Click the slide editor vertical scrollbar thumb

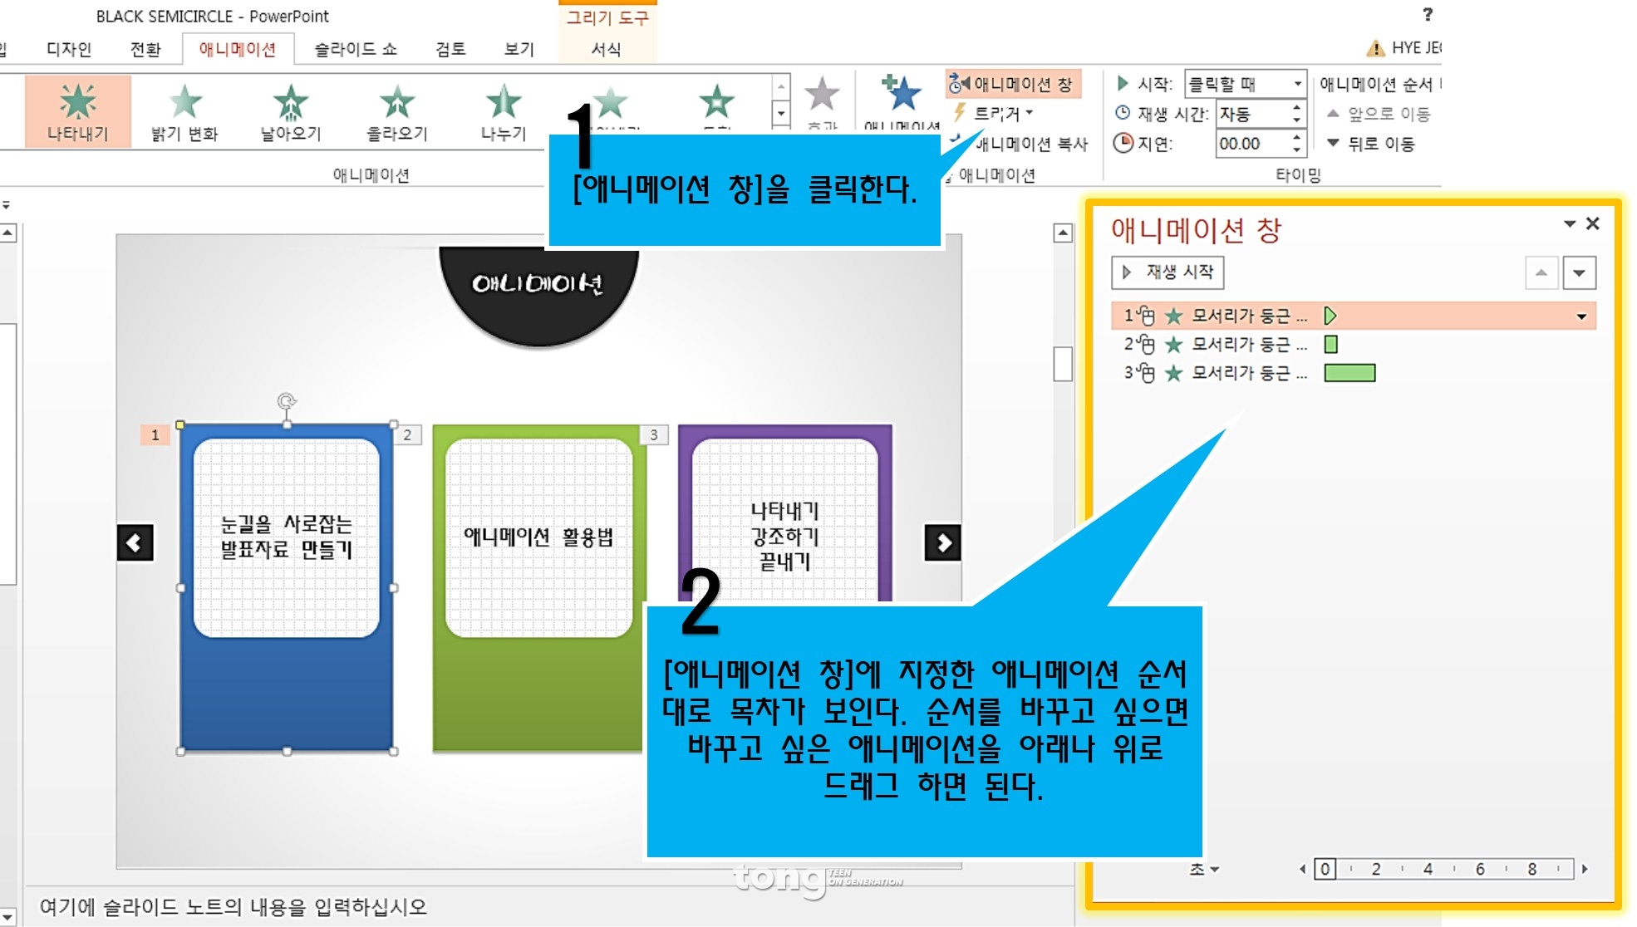tap(1063, 363)
